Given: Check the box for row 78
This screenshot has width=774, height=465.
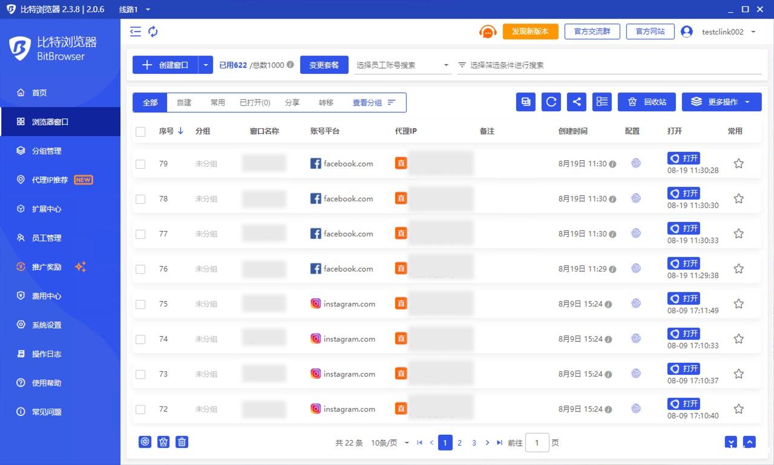Looking at the screenshot, I should click(x=140, y=199).
